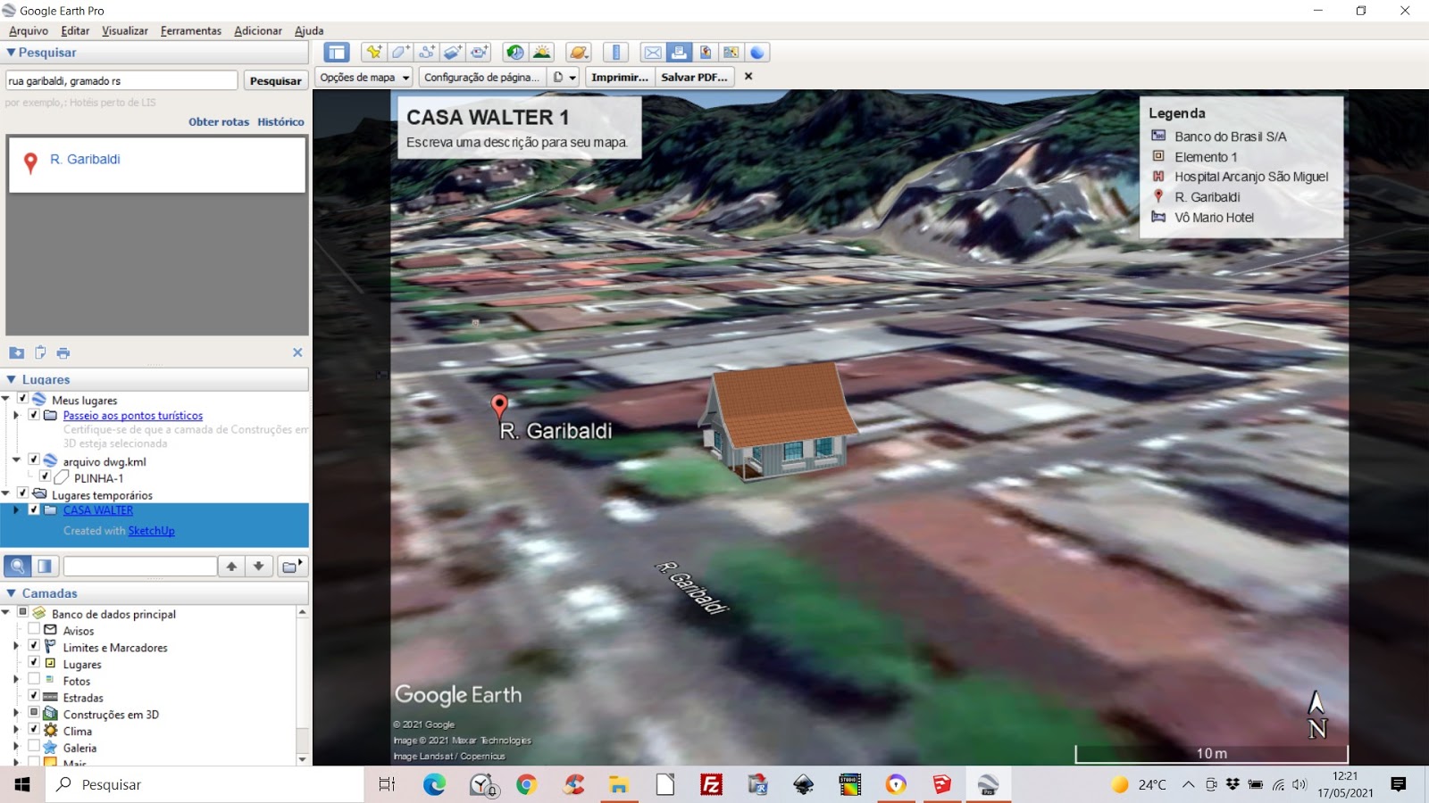This screenshot has width=1429, height=803.
Task: Clear search results with the blue X
Action: click(x=297, y=352)
